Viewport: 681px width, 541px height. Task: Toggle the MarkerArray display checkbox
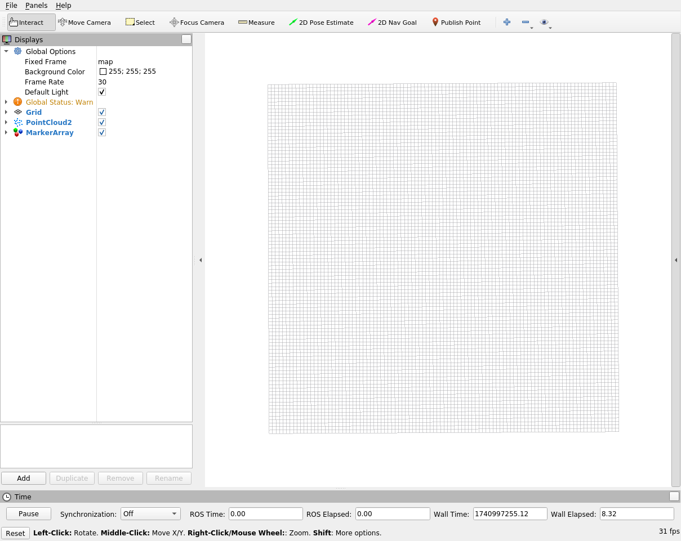102,132
